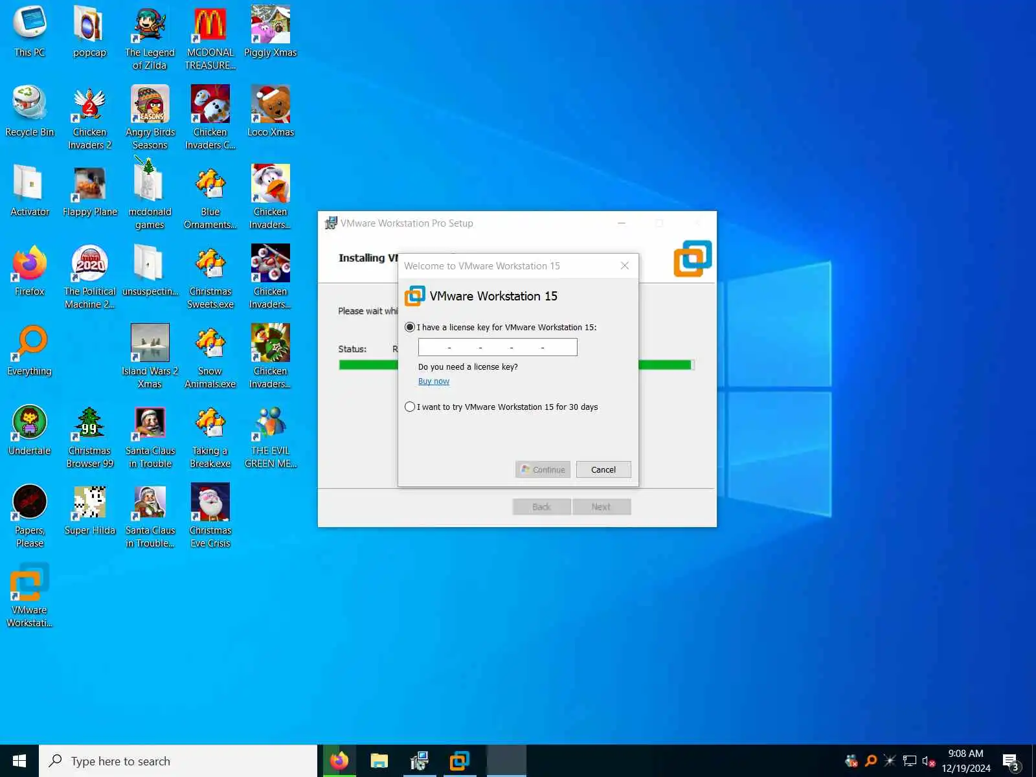The height and width of the screenshot is (777, 1036).
Task: Open File Explorer from the taskbar
Action: click(379, 761)
